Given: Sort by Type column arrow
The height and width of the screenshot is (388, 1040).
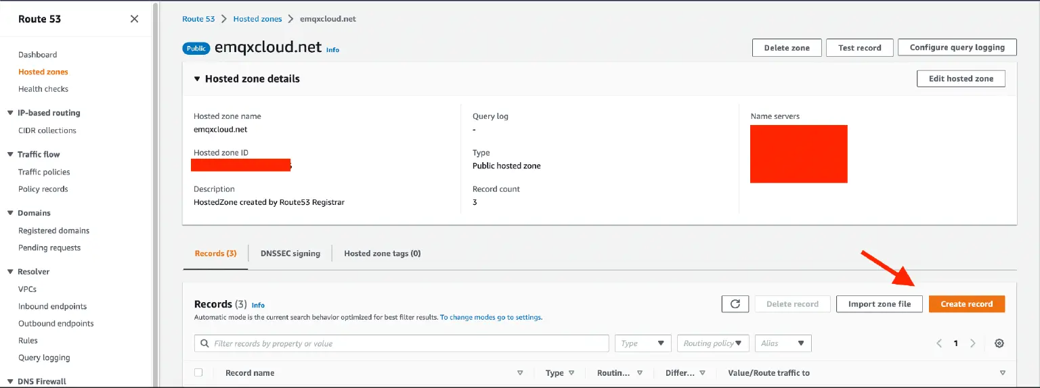Looking at the screenshot, I should coord(571,373).
